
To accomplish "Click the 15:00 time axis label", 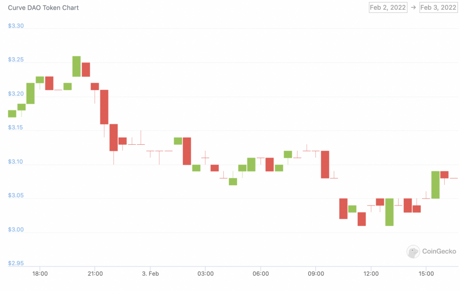I will [426, 274].
